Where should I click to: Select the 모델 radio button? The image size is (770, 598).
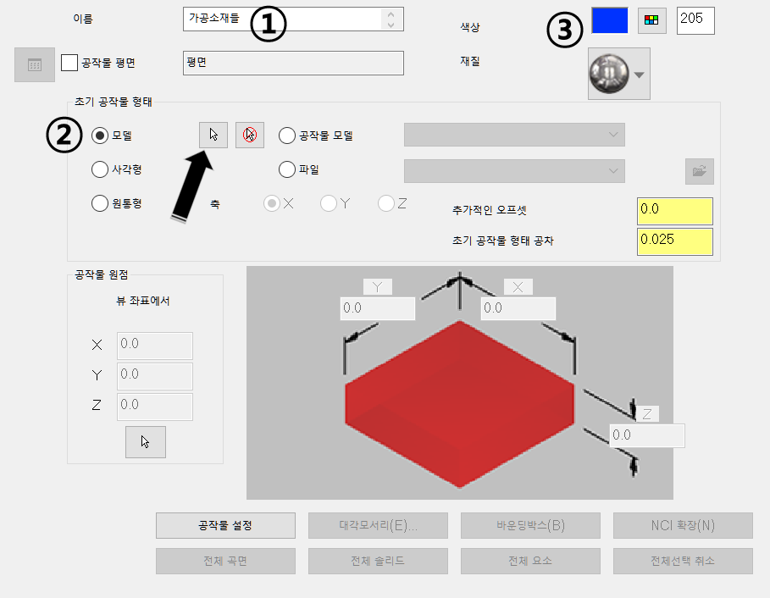(100, 136)
